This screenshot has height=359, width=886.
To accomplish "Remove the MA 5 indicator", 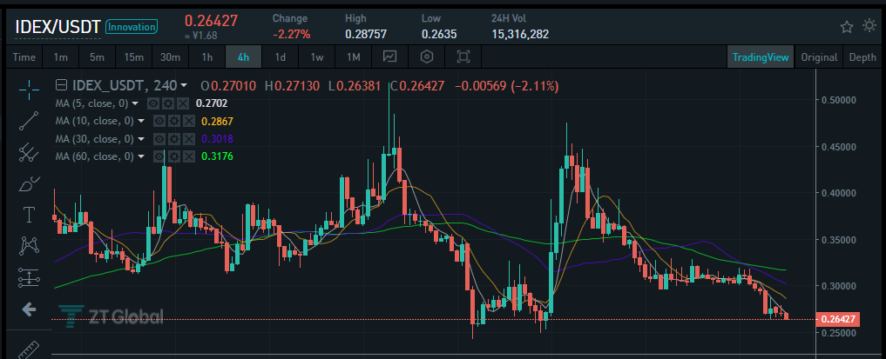I will [182, 103].
